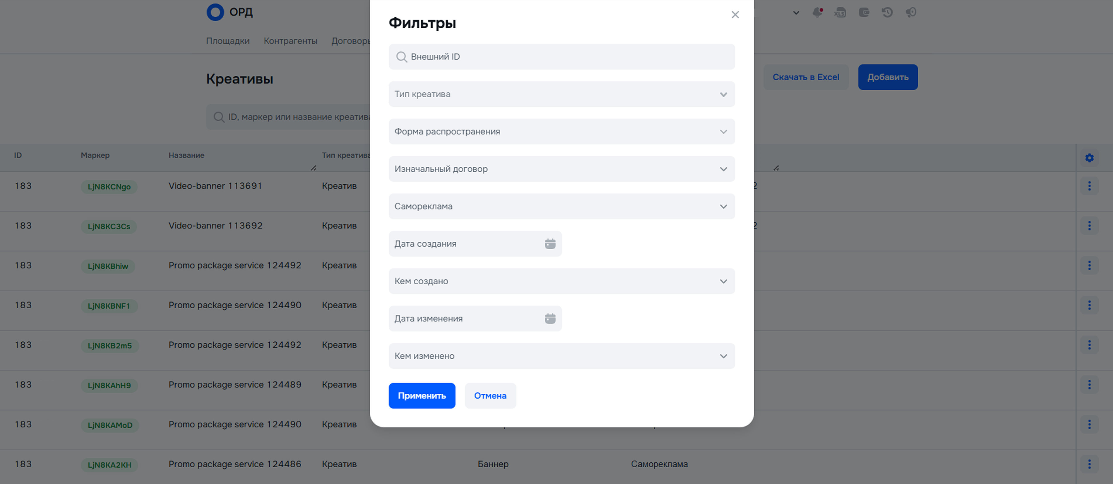Go to the Площадки tab
The width and height of the screenshot is (1113, 484).
coord(228,41)
